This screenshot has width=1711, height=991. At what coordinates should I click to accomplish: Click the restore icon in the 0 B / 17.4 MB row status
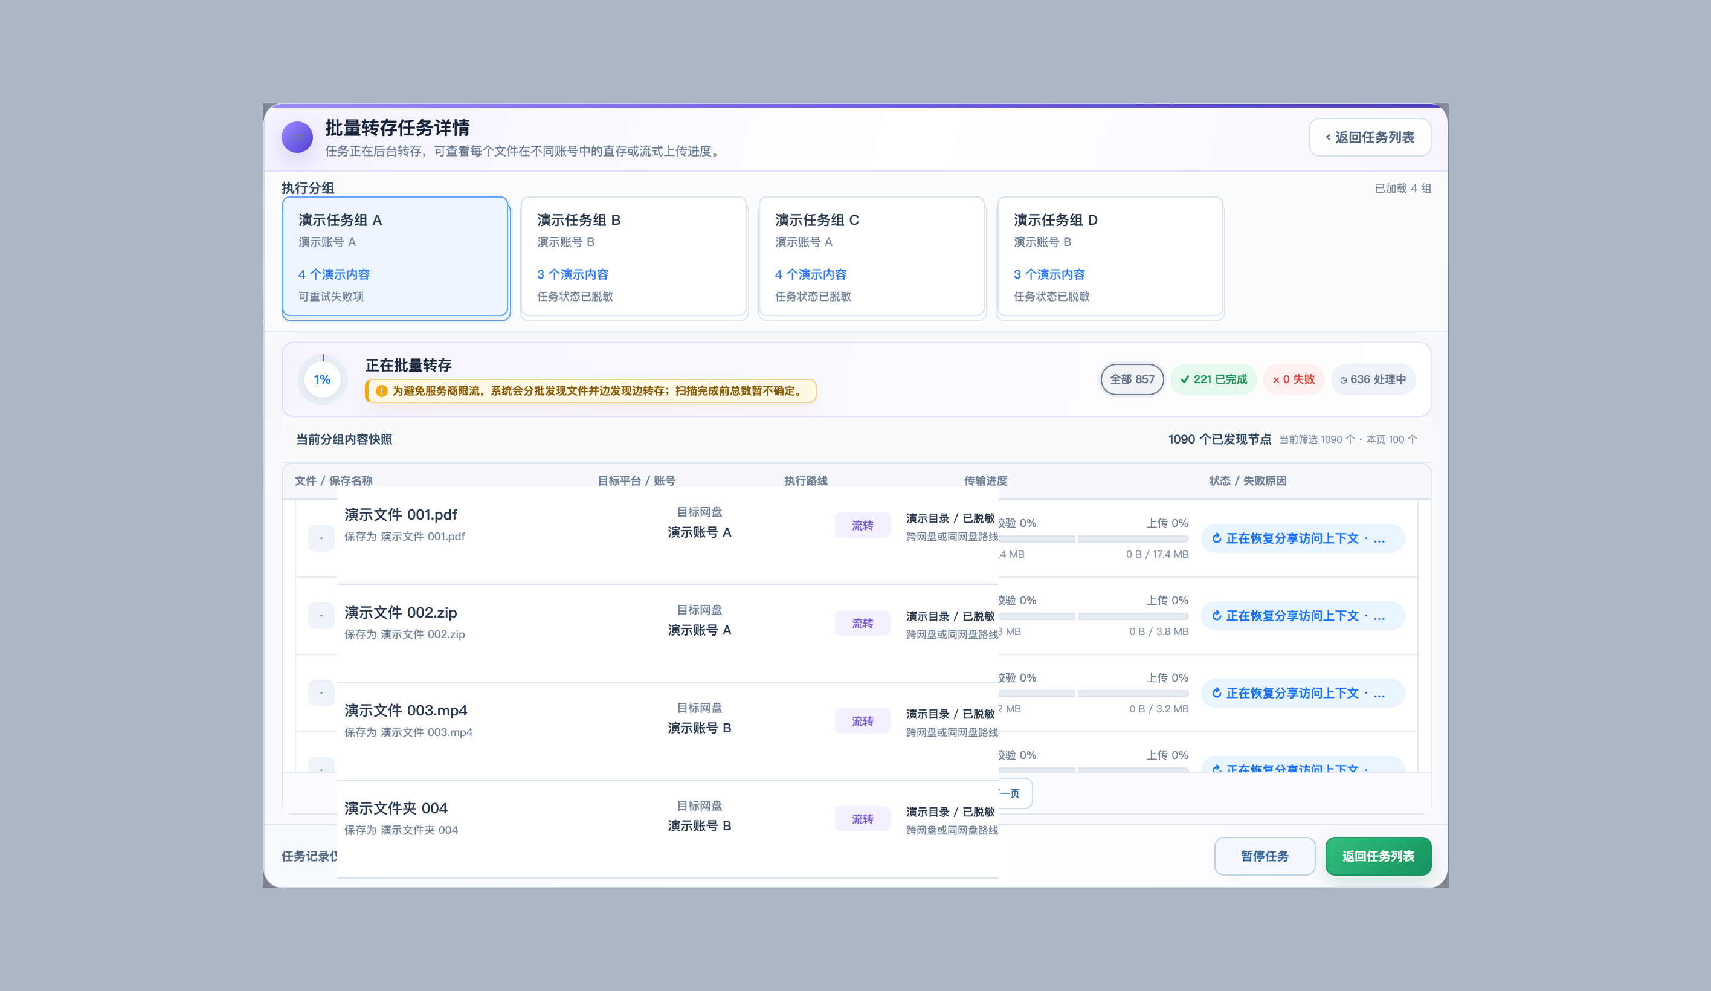1217,538
